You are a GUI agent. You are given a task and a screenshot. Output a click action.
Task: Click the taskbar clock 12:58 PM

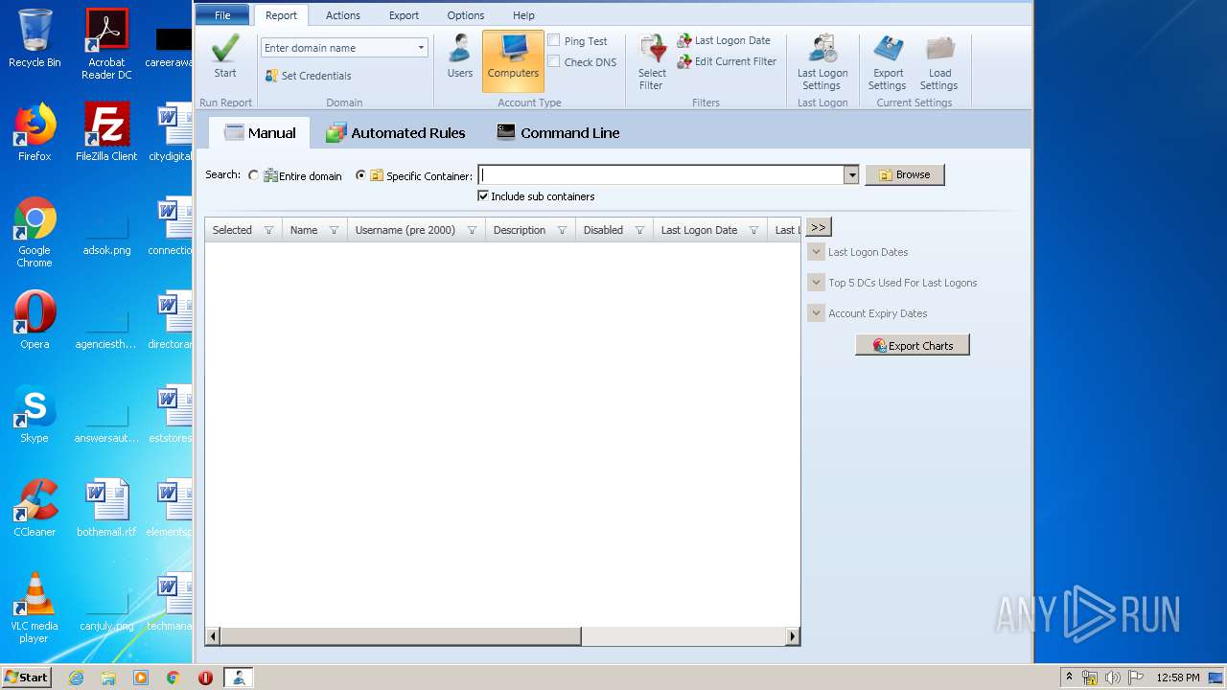(x=1178, y=678)
